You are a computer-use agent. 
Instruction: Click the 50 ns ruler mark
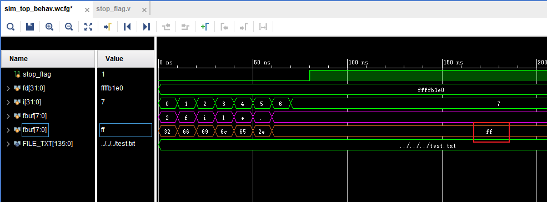coord(262,63)
